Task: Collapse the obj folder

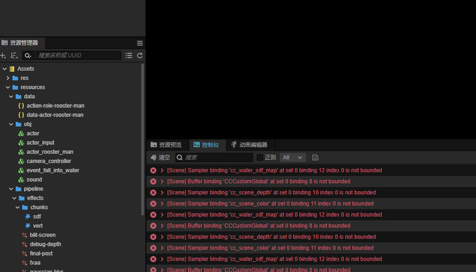Action: coord(11,124)
